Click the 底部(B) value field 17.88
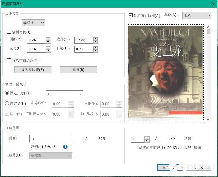The width and height of the screenshot is (218, 177). (x=84, y=40)
